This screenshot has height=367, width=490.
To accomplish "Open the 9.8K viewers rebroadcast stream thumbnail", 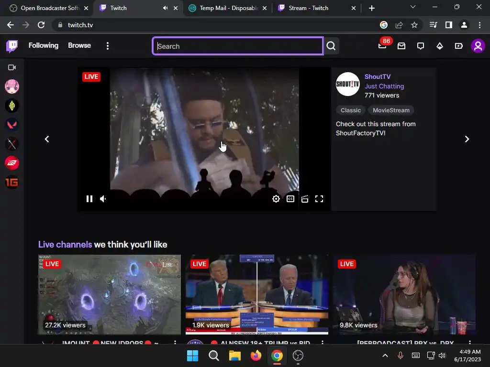I will point(404,294).
